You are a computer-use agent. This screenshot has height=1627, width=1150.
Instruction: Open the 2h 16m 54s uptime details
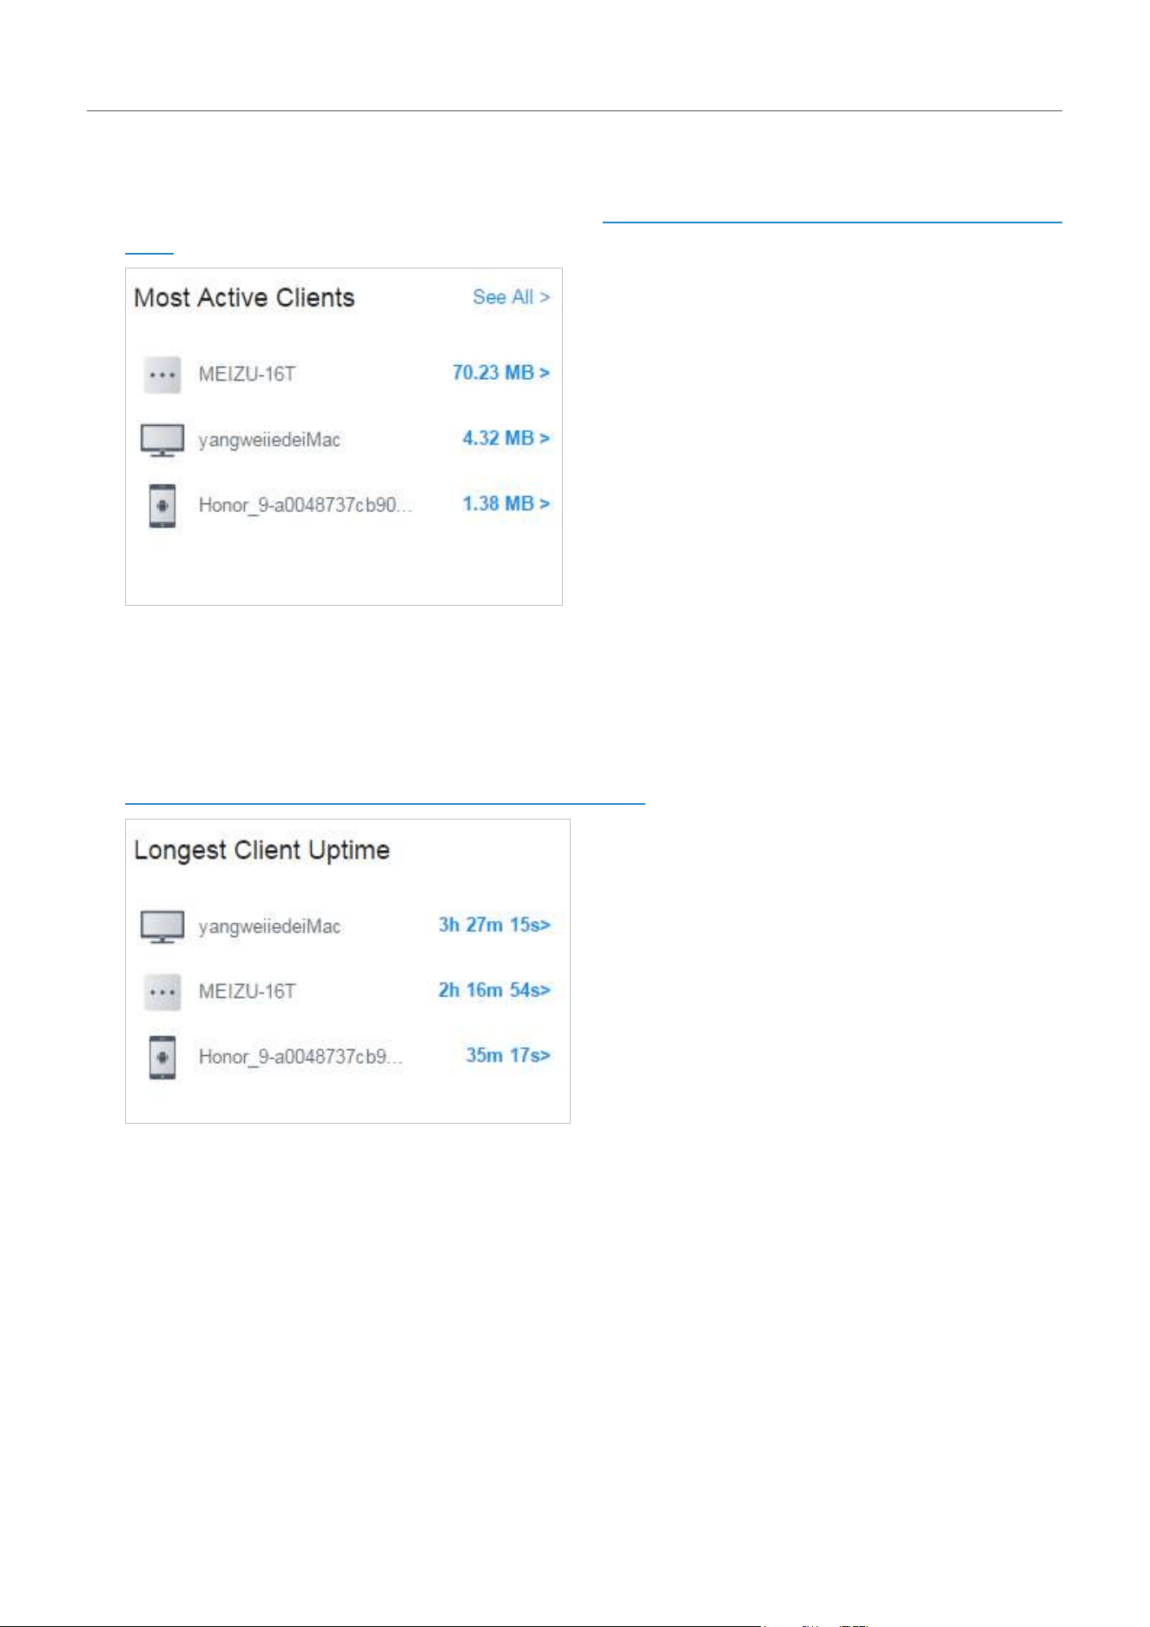pos(494,990)
